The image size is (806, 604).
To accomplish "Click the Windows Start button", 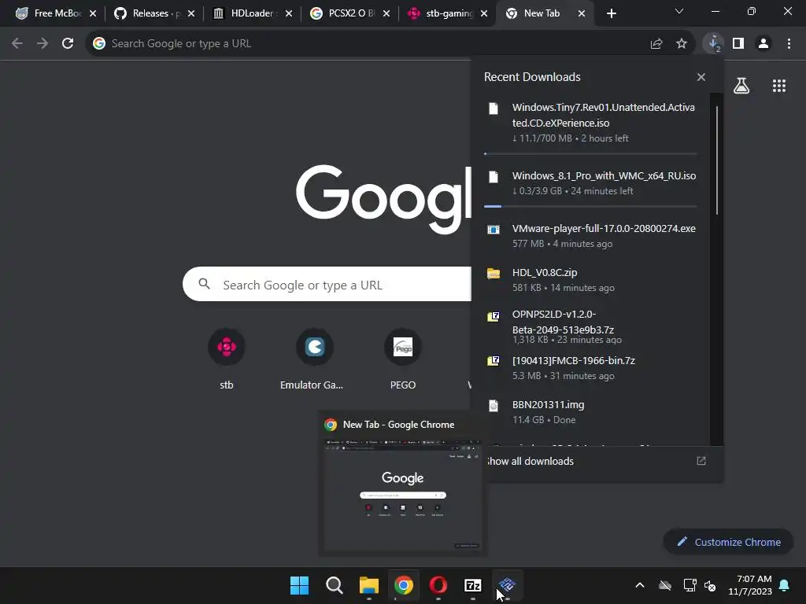I will [x=300, y=585].
